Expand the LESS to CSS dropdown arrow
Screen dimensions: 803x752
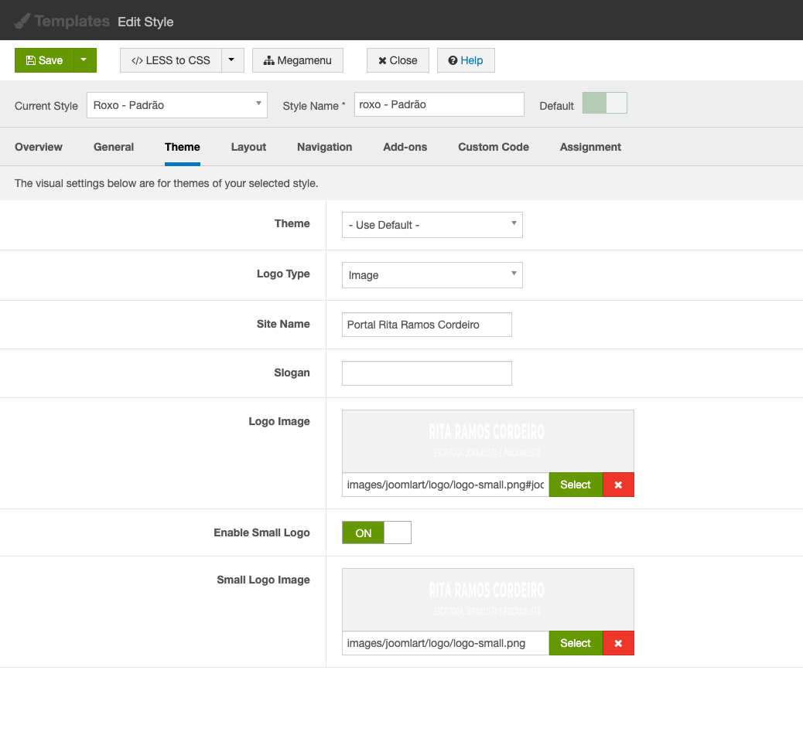coord(233,60)
